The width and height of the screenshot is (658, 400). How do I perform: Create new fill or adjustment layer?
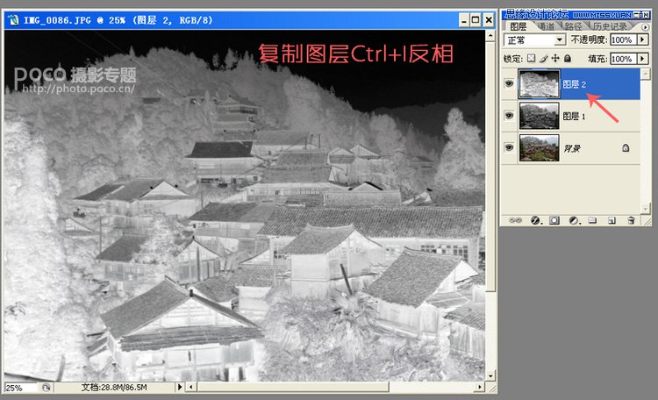pos(574,220)
